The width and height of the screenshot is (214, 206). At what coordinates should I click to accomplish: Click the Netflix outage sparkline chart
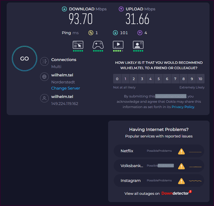(195, 152)
